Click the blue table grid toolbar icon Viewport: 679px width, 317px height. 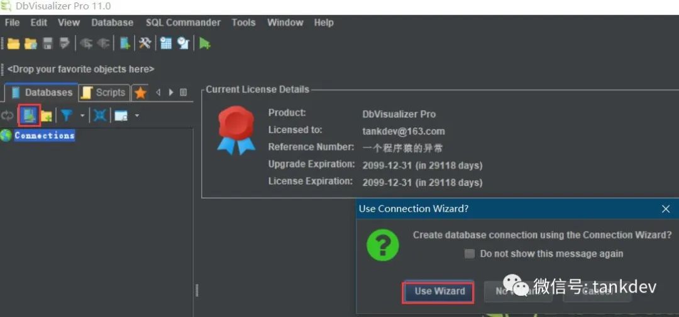pos(166,43)
